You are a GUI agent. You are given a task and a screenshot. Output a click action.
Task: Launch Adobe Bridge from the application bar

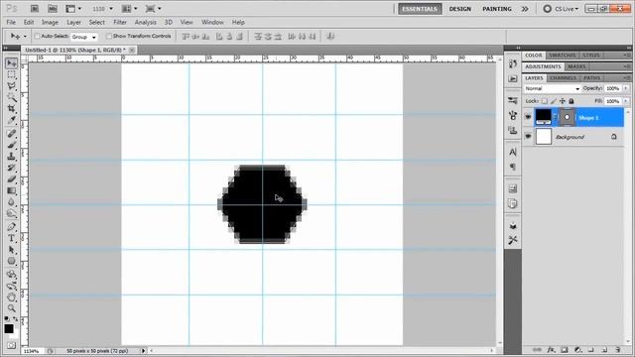35,9
